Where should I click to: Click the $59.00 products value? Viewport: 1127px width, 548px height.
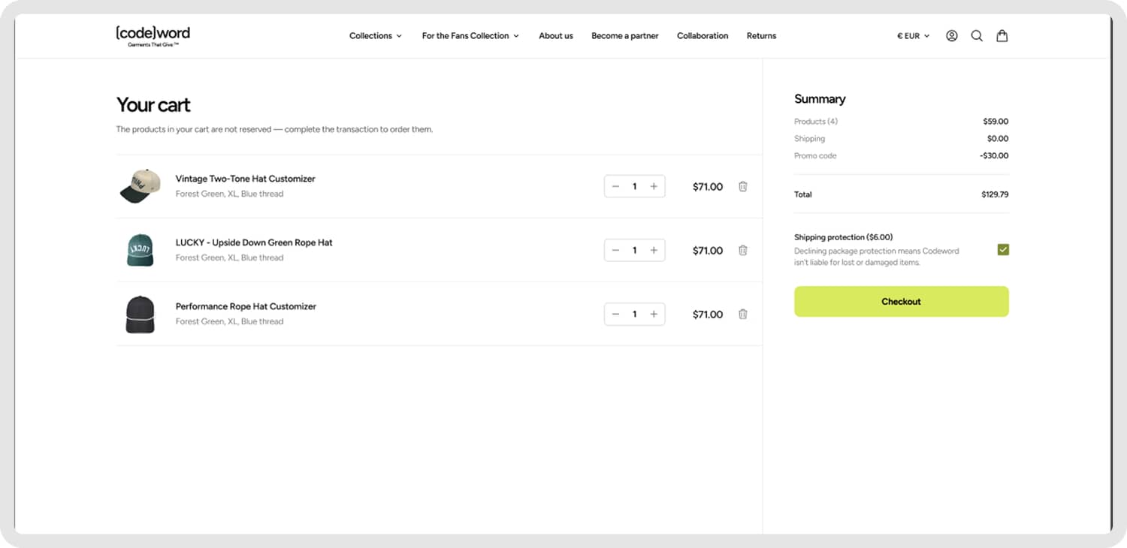click(x=996, y=122)
